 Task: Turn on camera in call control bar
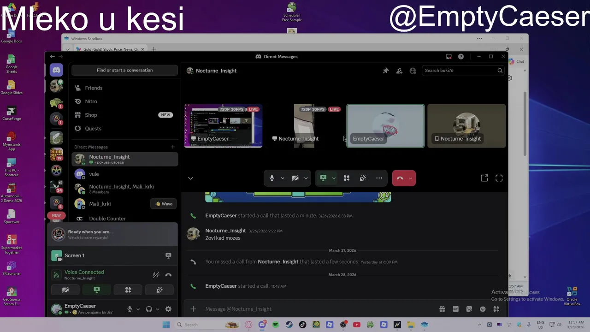295,178
